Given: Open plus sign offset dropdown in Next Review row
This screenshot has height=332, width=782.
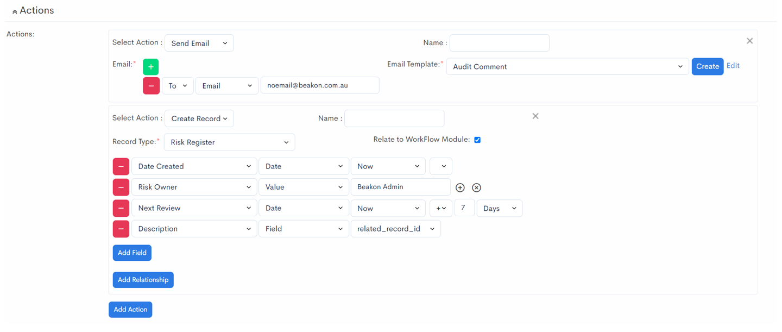Looking at the screenshot, I should (441, 208).
